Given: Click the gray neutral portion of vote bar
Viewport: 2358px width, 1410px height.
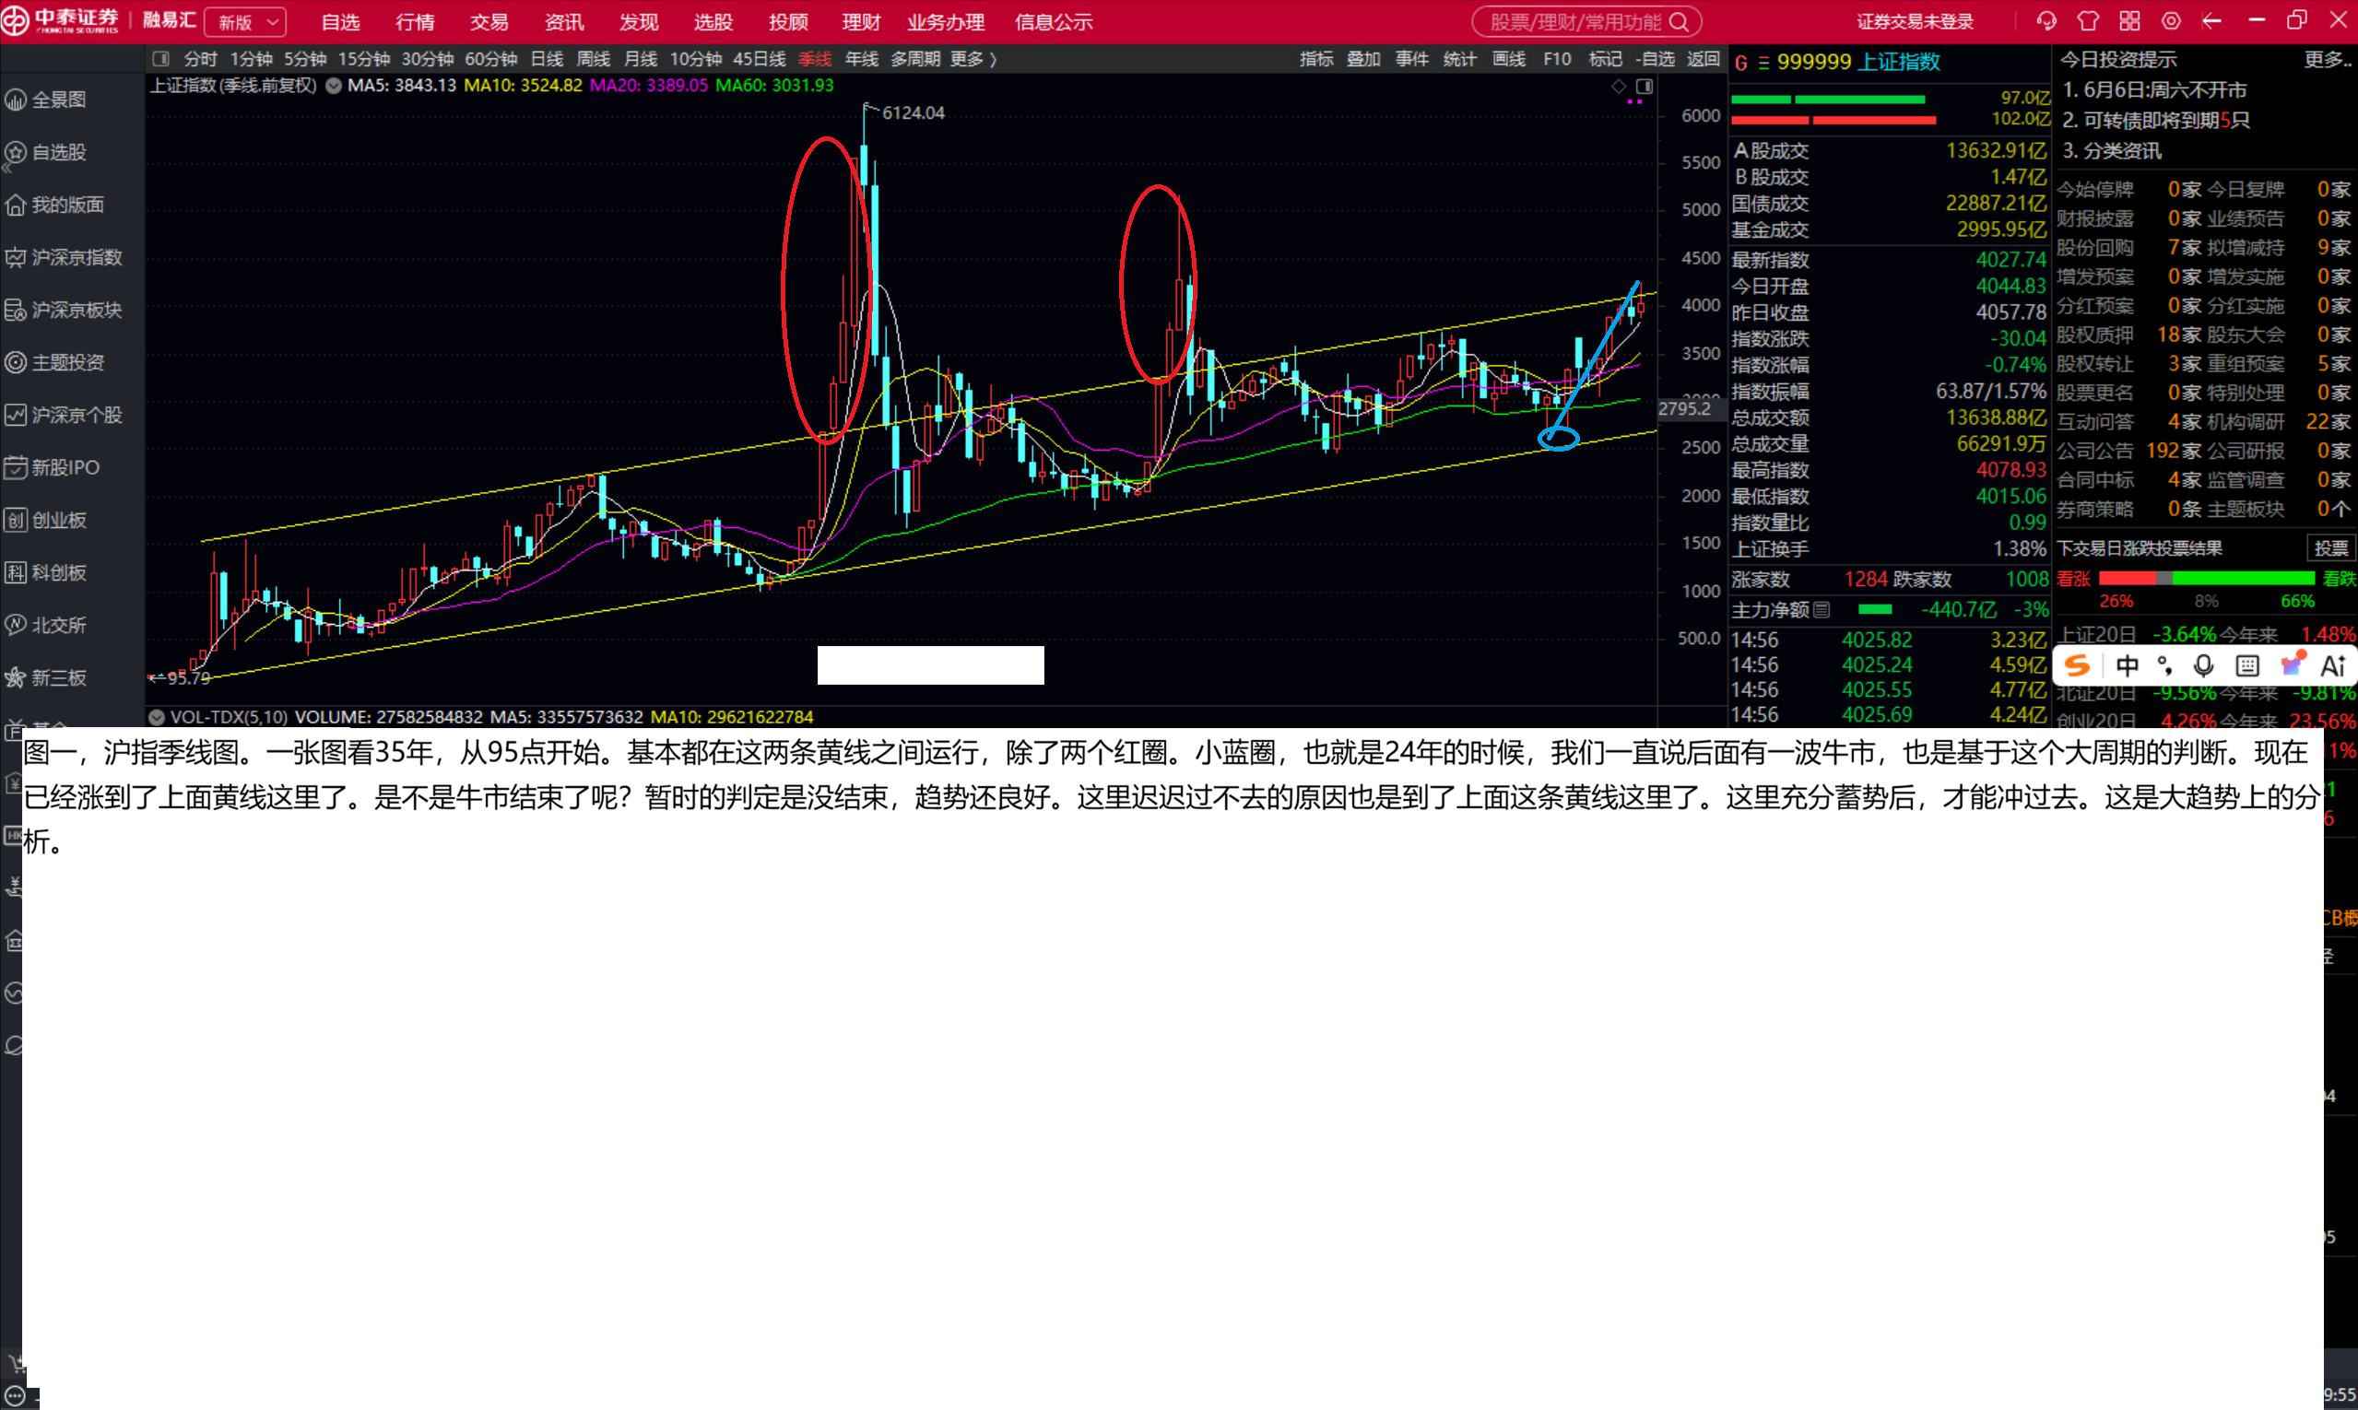Looking at the screenshot, I should (x=2164, y=578).
